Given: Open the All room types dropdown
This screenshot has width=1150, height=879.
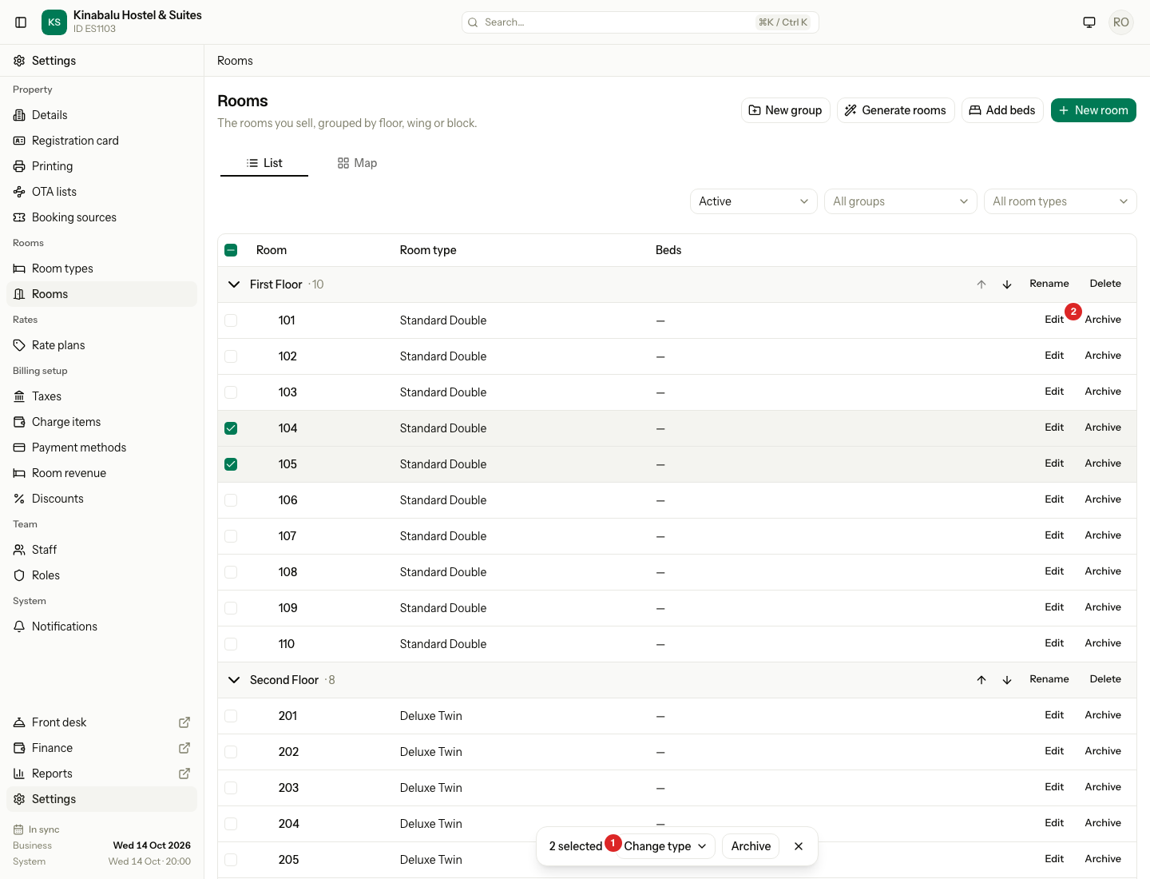Looking at the screenshot, I should click(x=1061, y=201).
